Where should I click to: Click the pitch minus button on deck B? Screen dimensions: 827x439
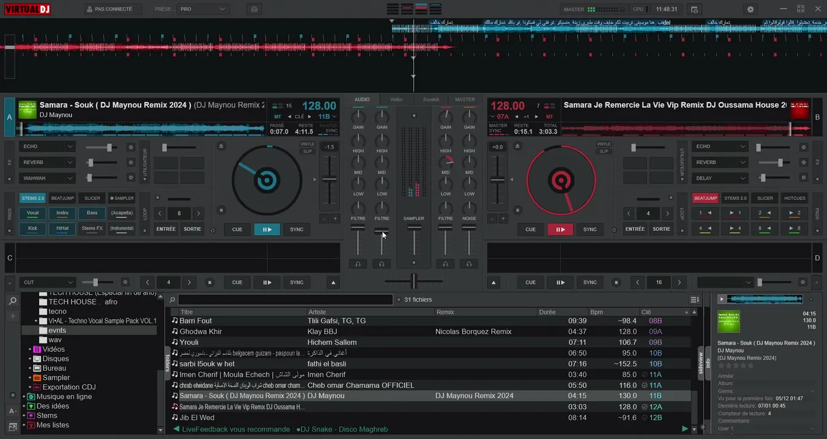click(x=493, y=218)
